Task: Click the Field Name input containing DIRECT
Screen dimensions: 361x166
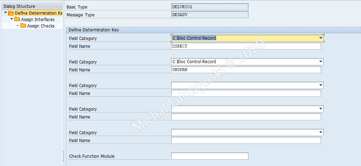Action: (x=246, y=46)
